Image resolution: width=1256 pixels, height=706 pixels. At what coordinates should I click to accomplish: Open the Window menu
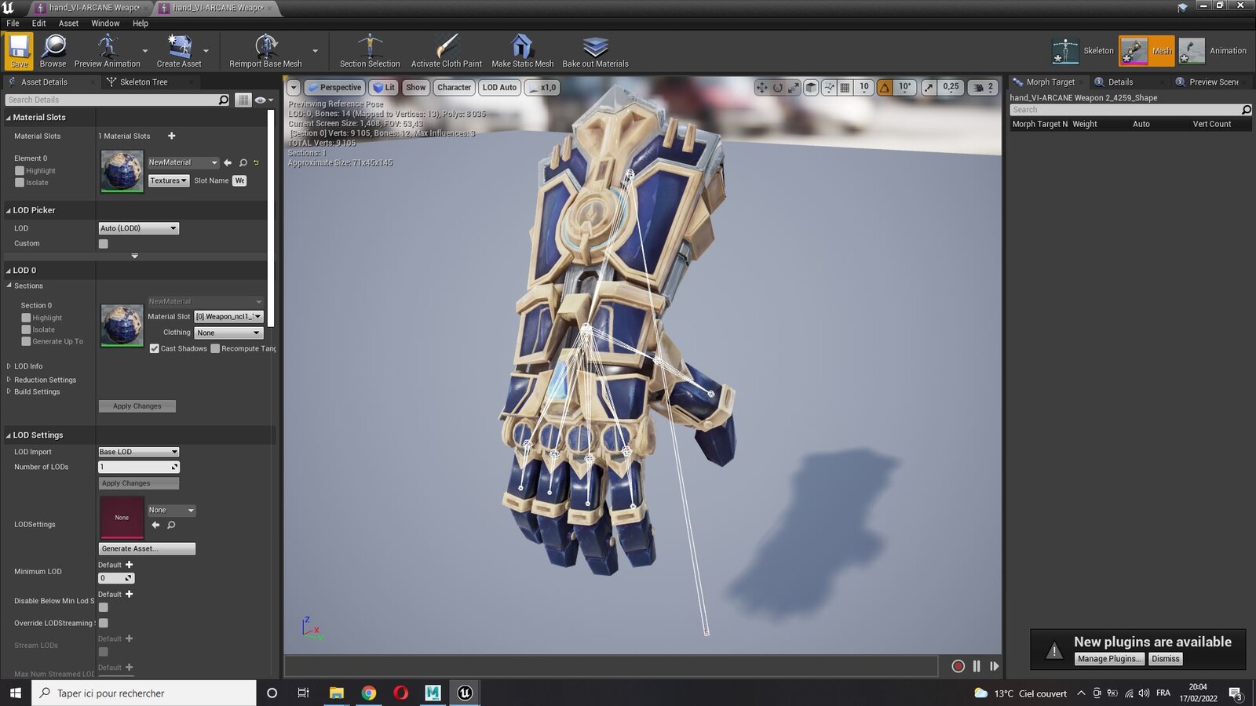coord(105,23)
